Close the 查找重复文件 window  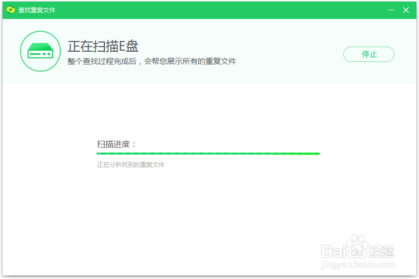(406, 10)
